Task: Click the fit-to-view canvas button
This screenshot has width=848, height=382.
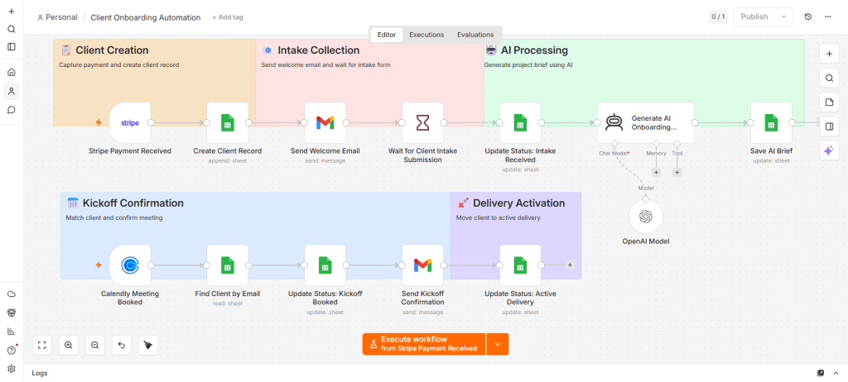Action: pyautogui.click(x=42, y=345)
